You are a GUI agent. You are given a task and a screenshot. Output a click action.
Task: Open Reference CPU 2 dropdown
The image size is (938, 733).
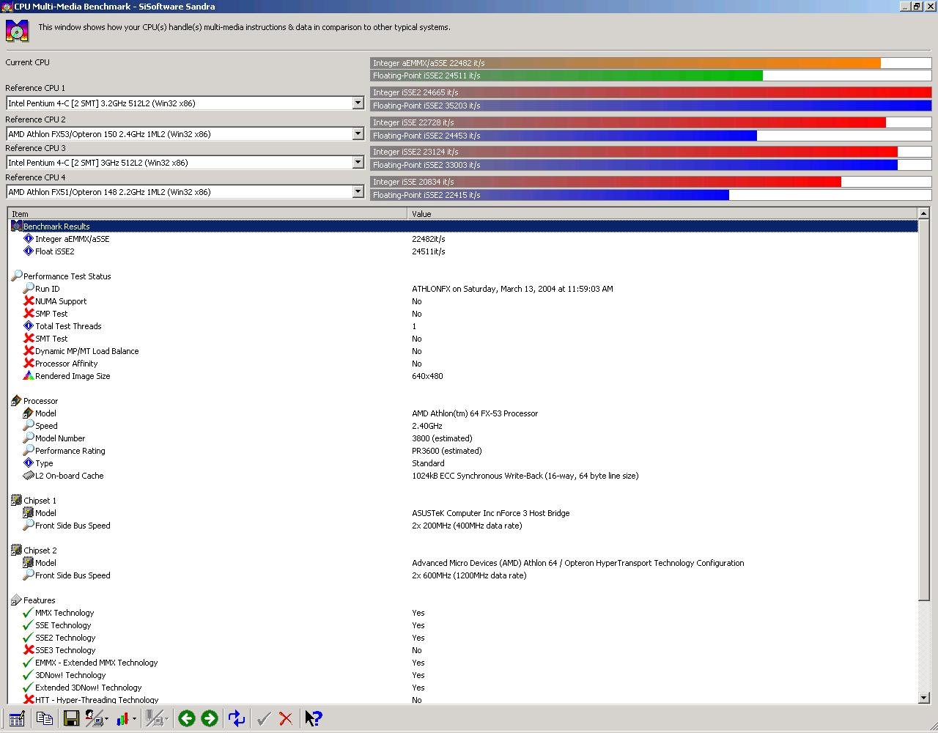(358, 134)
